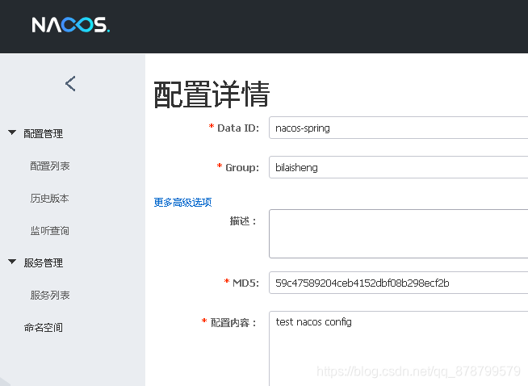
Task: Go to 配置列表 page
Action: point(50,166)
